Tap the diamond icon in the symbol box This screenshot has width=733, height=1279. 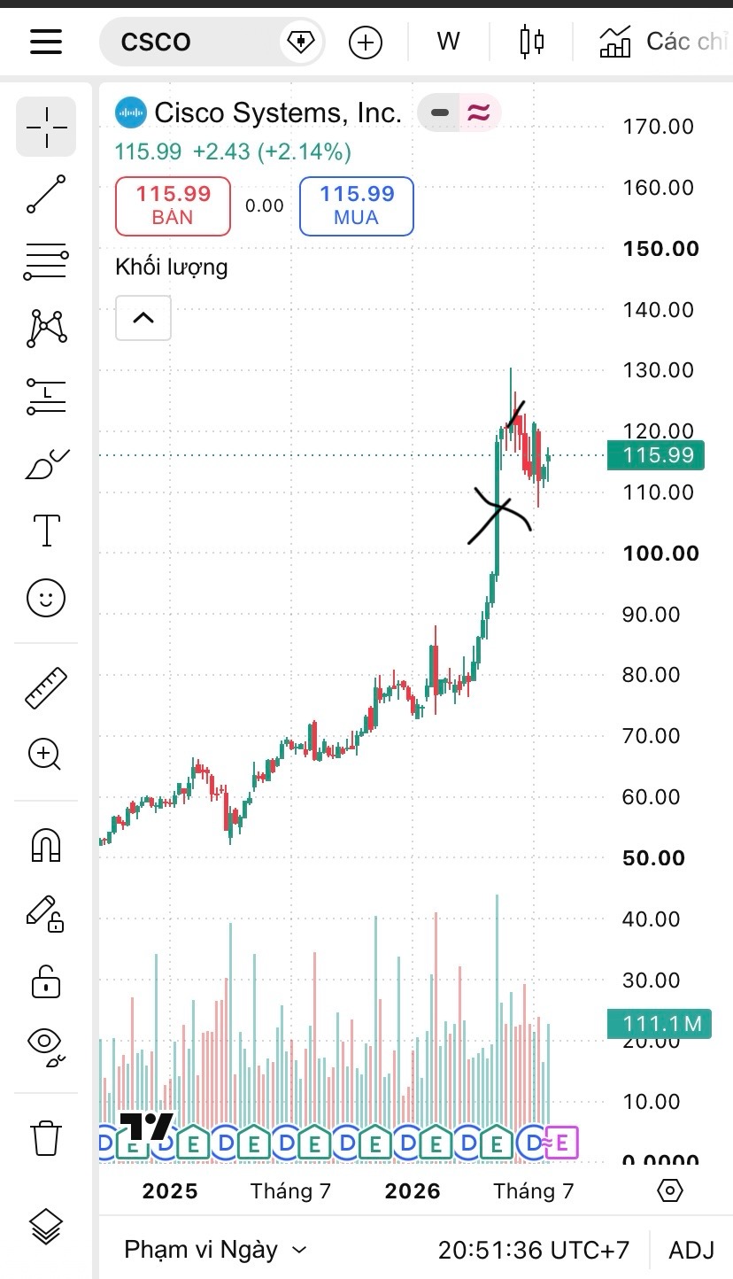coord(300,42)
